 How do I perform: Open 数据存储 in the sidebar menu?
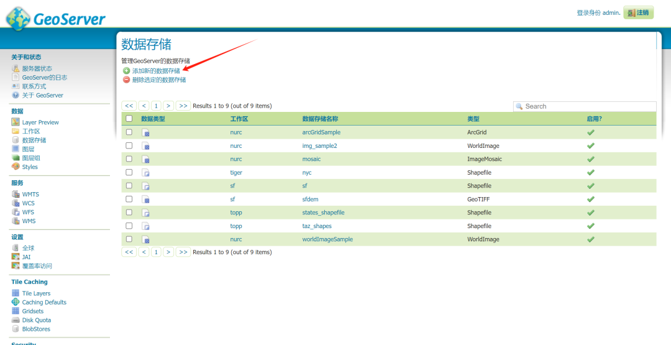pyautogui.click(x=34, y=140)
